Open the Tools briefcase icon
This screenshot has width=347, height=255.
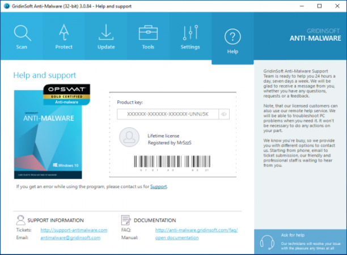148,33
